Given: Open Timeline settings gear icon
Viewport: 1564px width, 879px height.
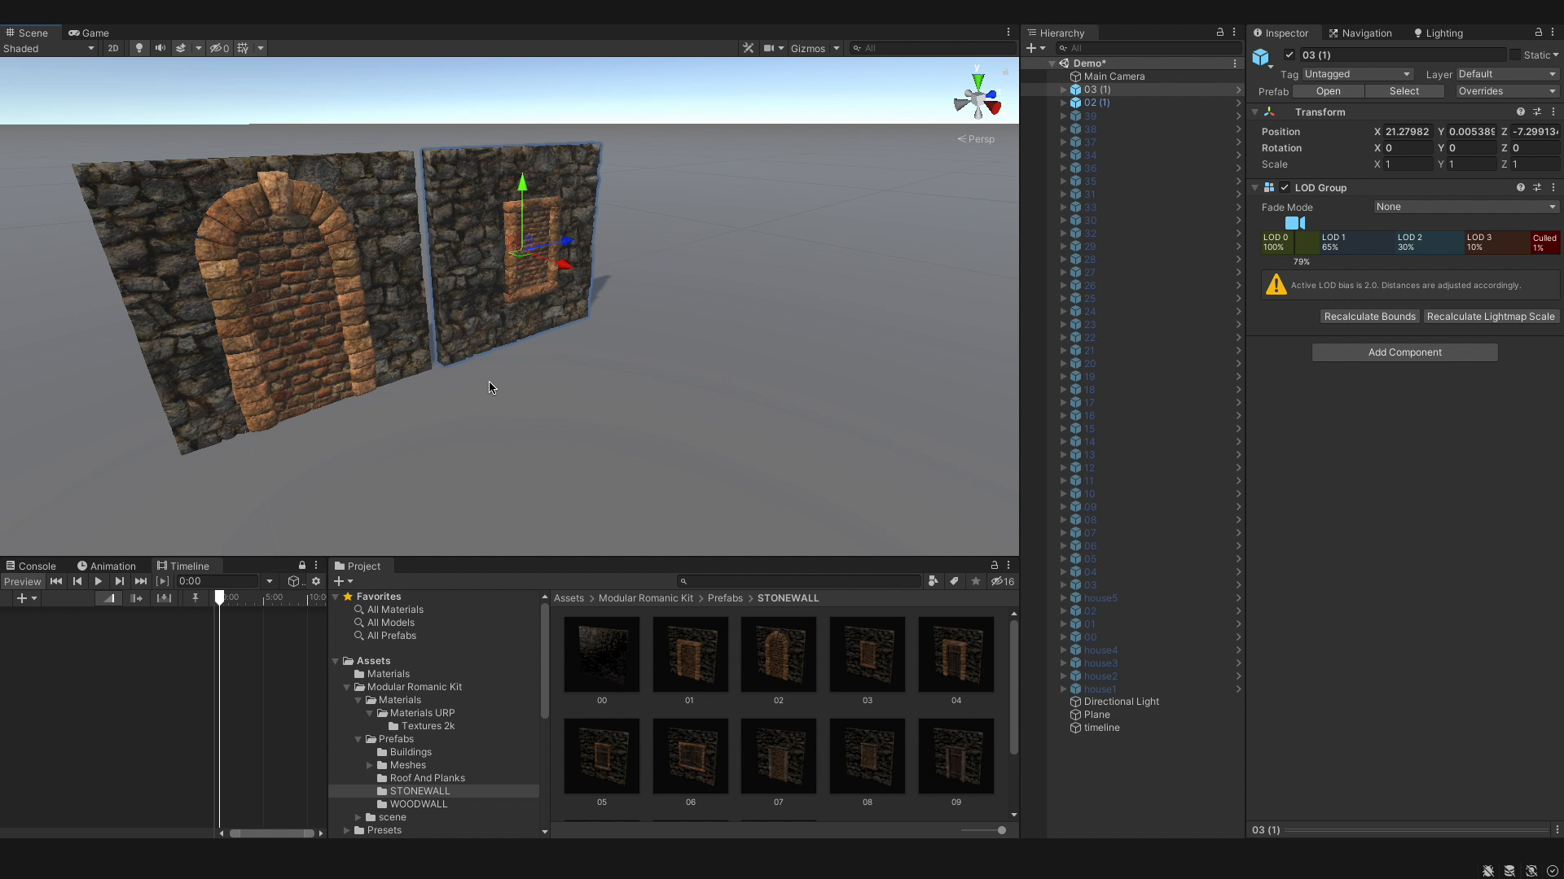Looking at the screenshot, I should (316, 581).
